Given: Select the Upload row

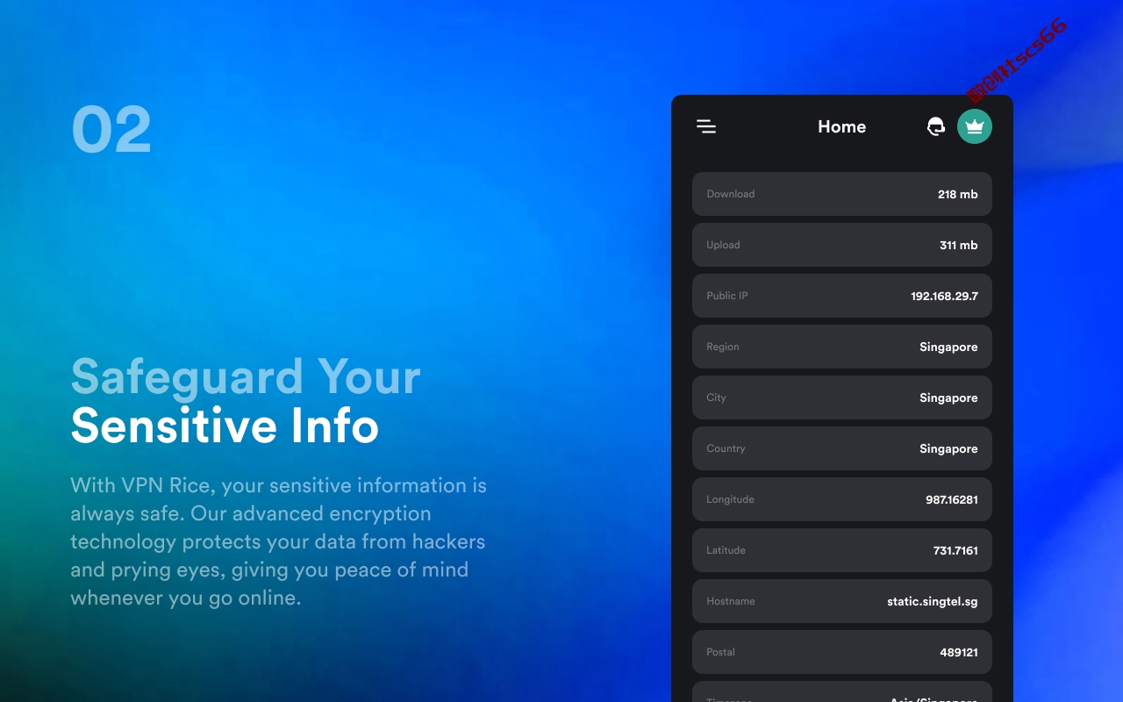Looking at the screenshot, I should tap(842, 245).
